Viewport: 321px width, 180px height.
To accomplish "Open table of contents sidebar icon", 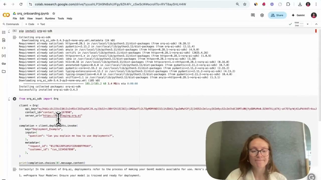I will click(4, 32).
